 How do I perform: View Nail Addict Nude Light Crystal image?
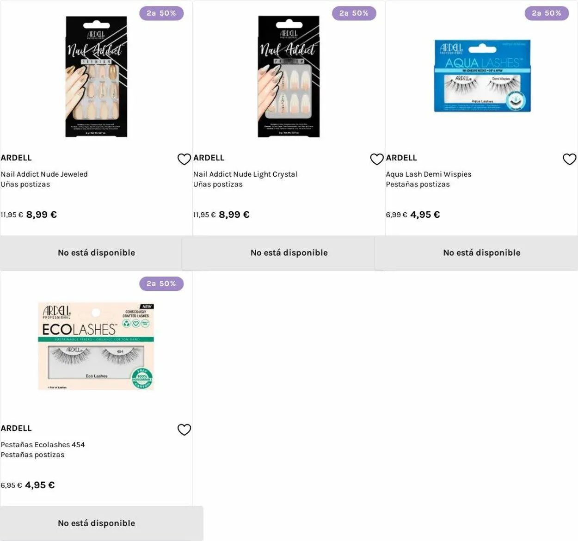click(x=289, y=77)
